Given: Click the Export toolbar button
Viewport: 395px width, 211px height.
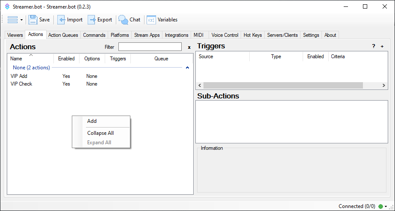Looking at the screenshot, I should [100, 20].
